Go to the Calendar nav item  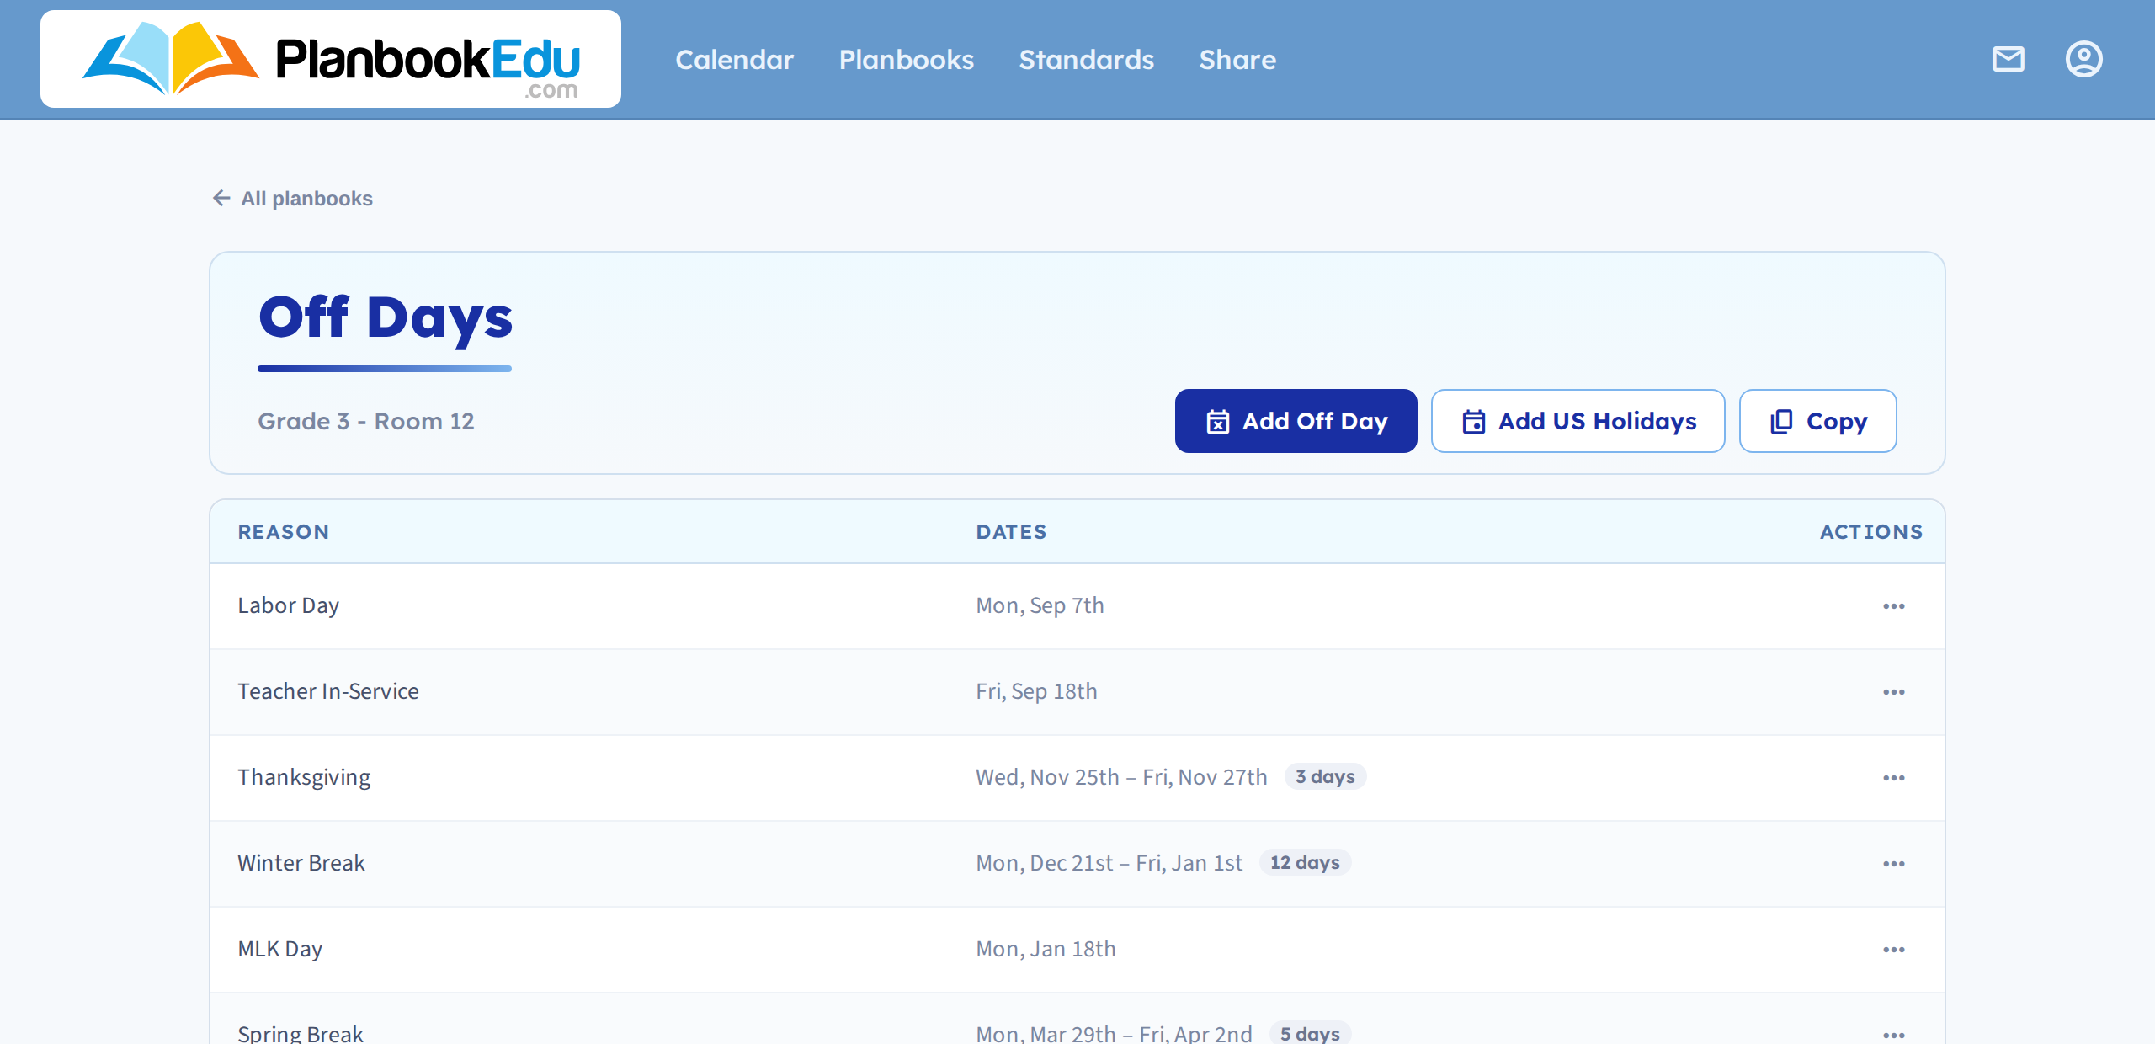[734, 60]
